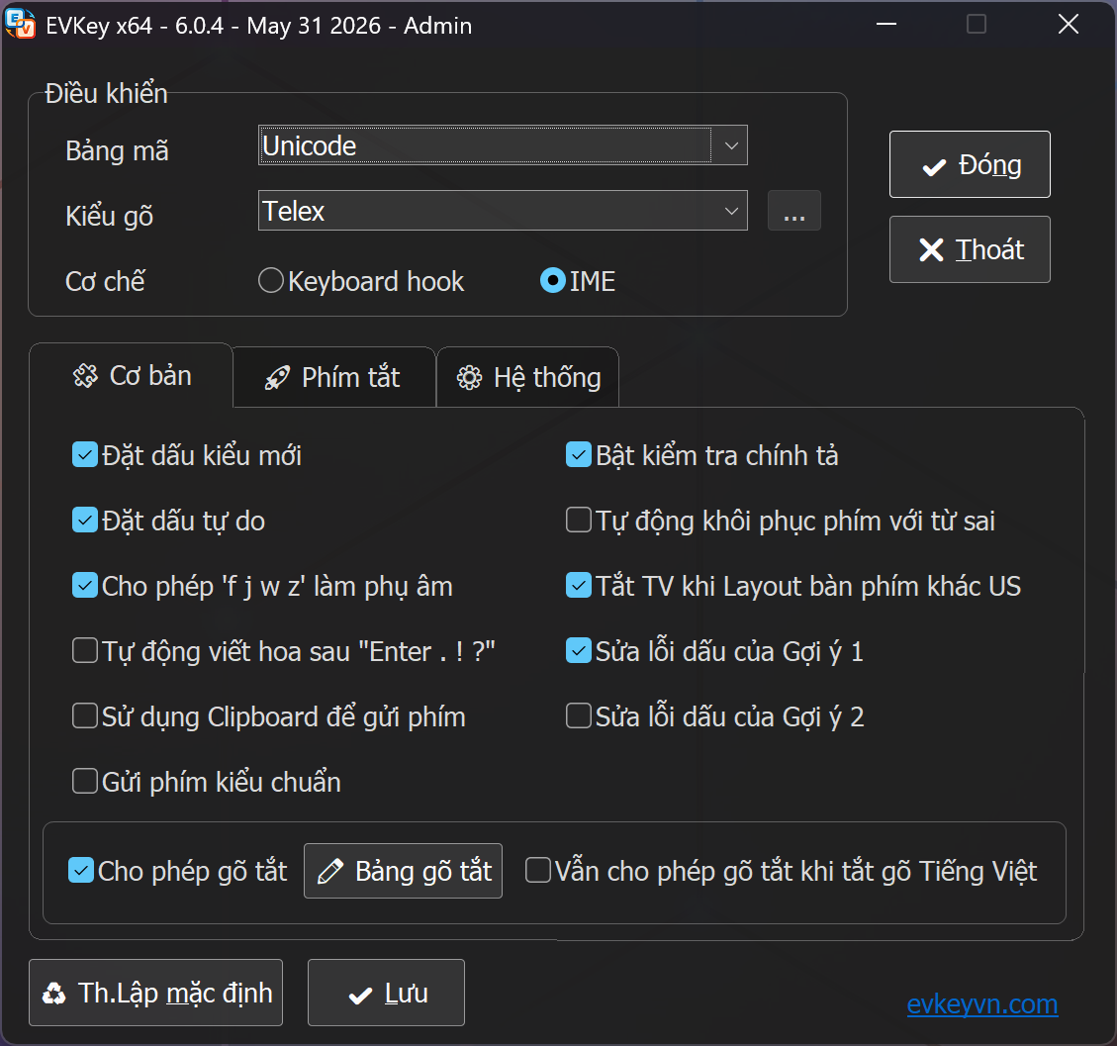The width and height of the screenshot is (1117, 1046).
Task: Check Sửa lỗi dấu của Gợi ý 2
Action: pos(579,716)
